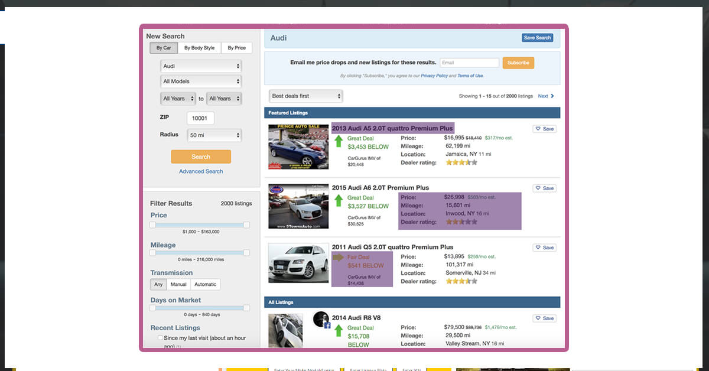The image size is (709, 371).
Task: Click the ZIP code field 10001
Action: pos(200,118)
